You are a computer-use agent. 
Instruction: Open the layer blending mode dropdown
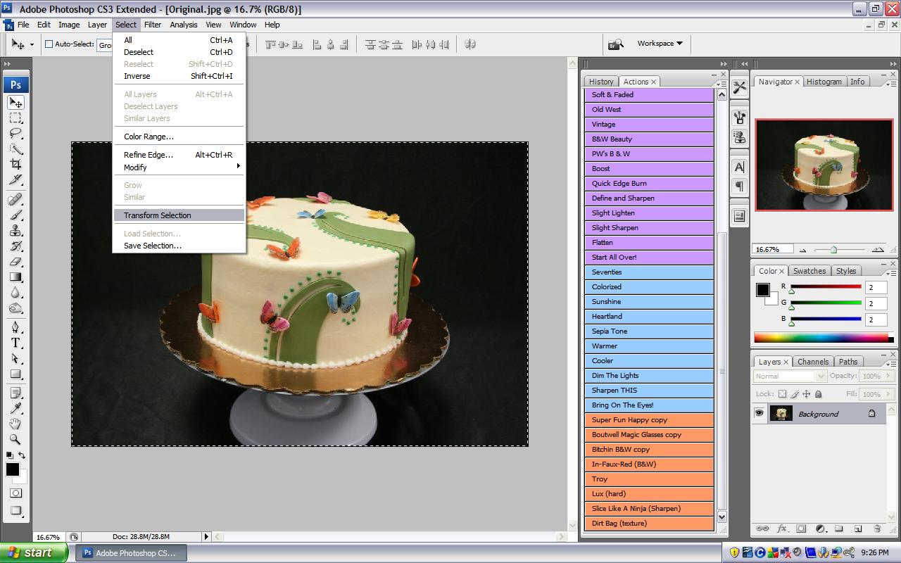click(x=789, y=377)
